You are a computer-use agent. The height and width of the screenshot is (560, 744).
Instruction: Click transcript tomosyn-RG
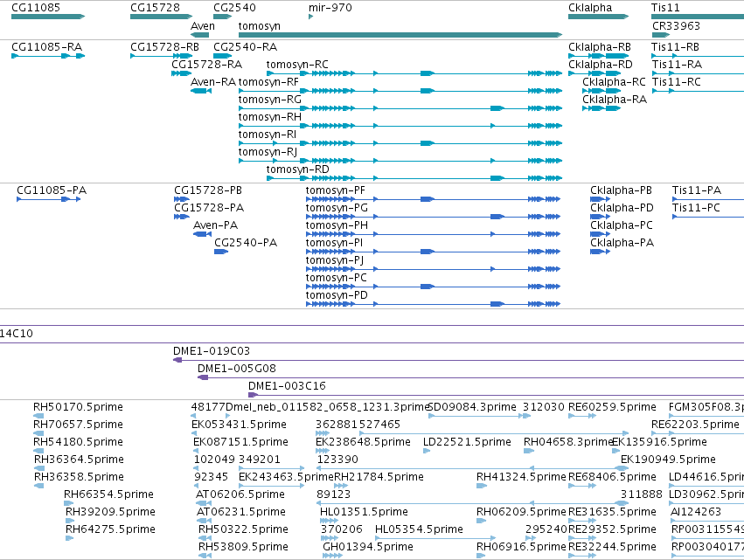[x=269, y=100]
